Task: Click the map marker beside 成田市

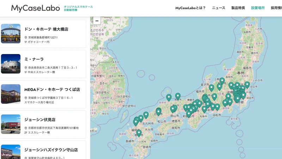Action: click(243, 95)
